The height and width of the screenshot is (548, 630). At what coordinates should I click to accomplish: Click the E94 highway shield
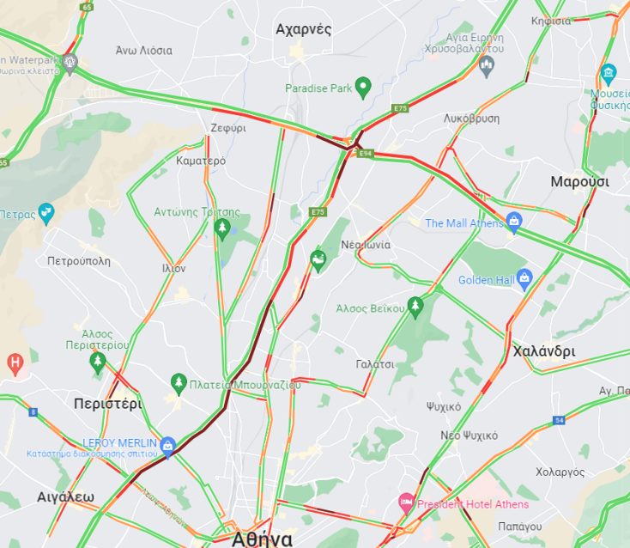click(366, 154)
